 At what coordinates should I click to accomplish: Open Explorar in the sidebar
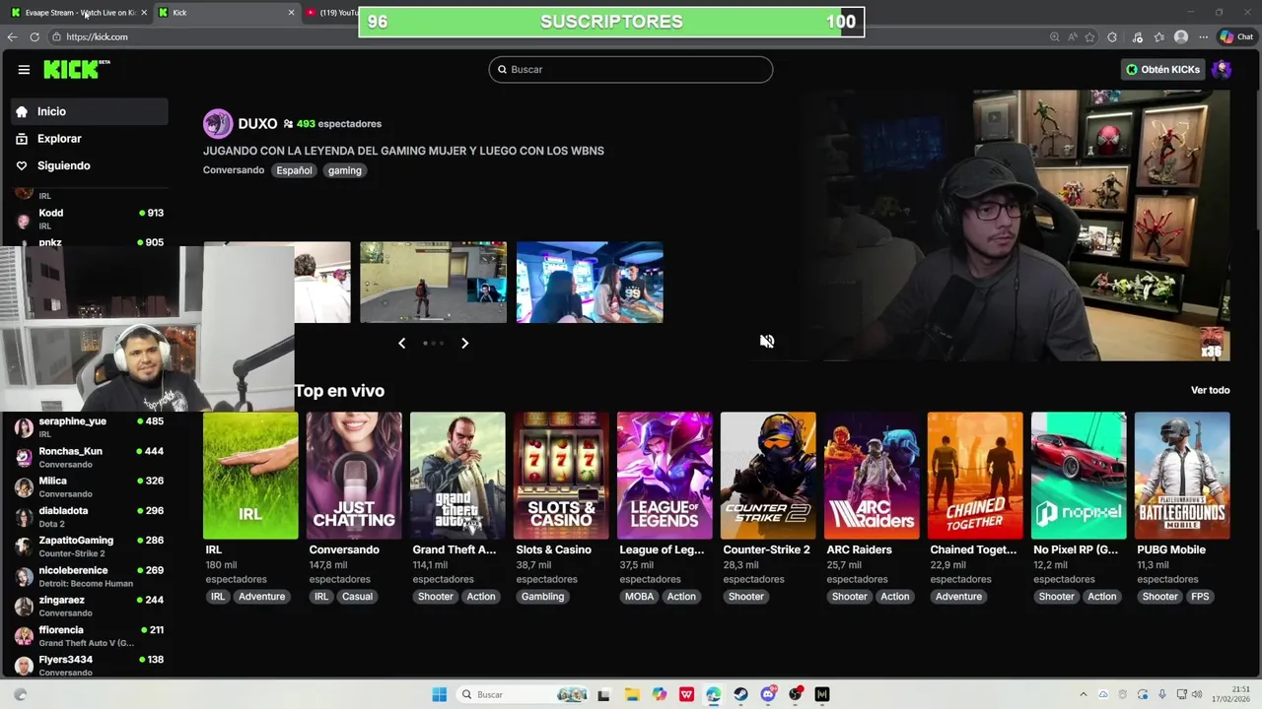[90, 139]
